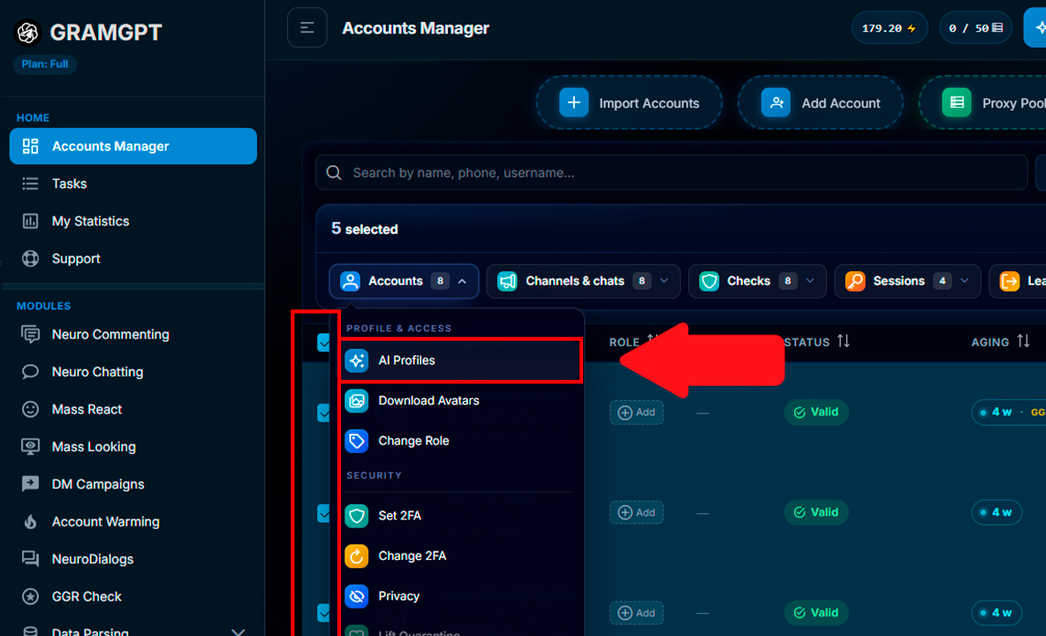Open Neuro Commenting module icon

pos(30,334)
